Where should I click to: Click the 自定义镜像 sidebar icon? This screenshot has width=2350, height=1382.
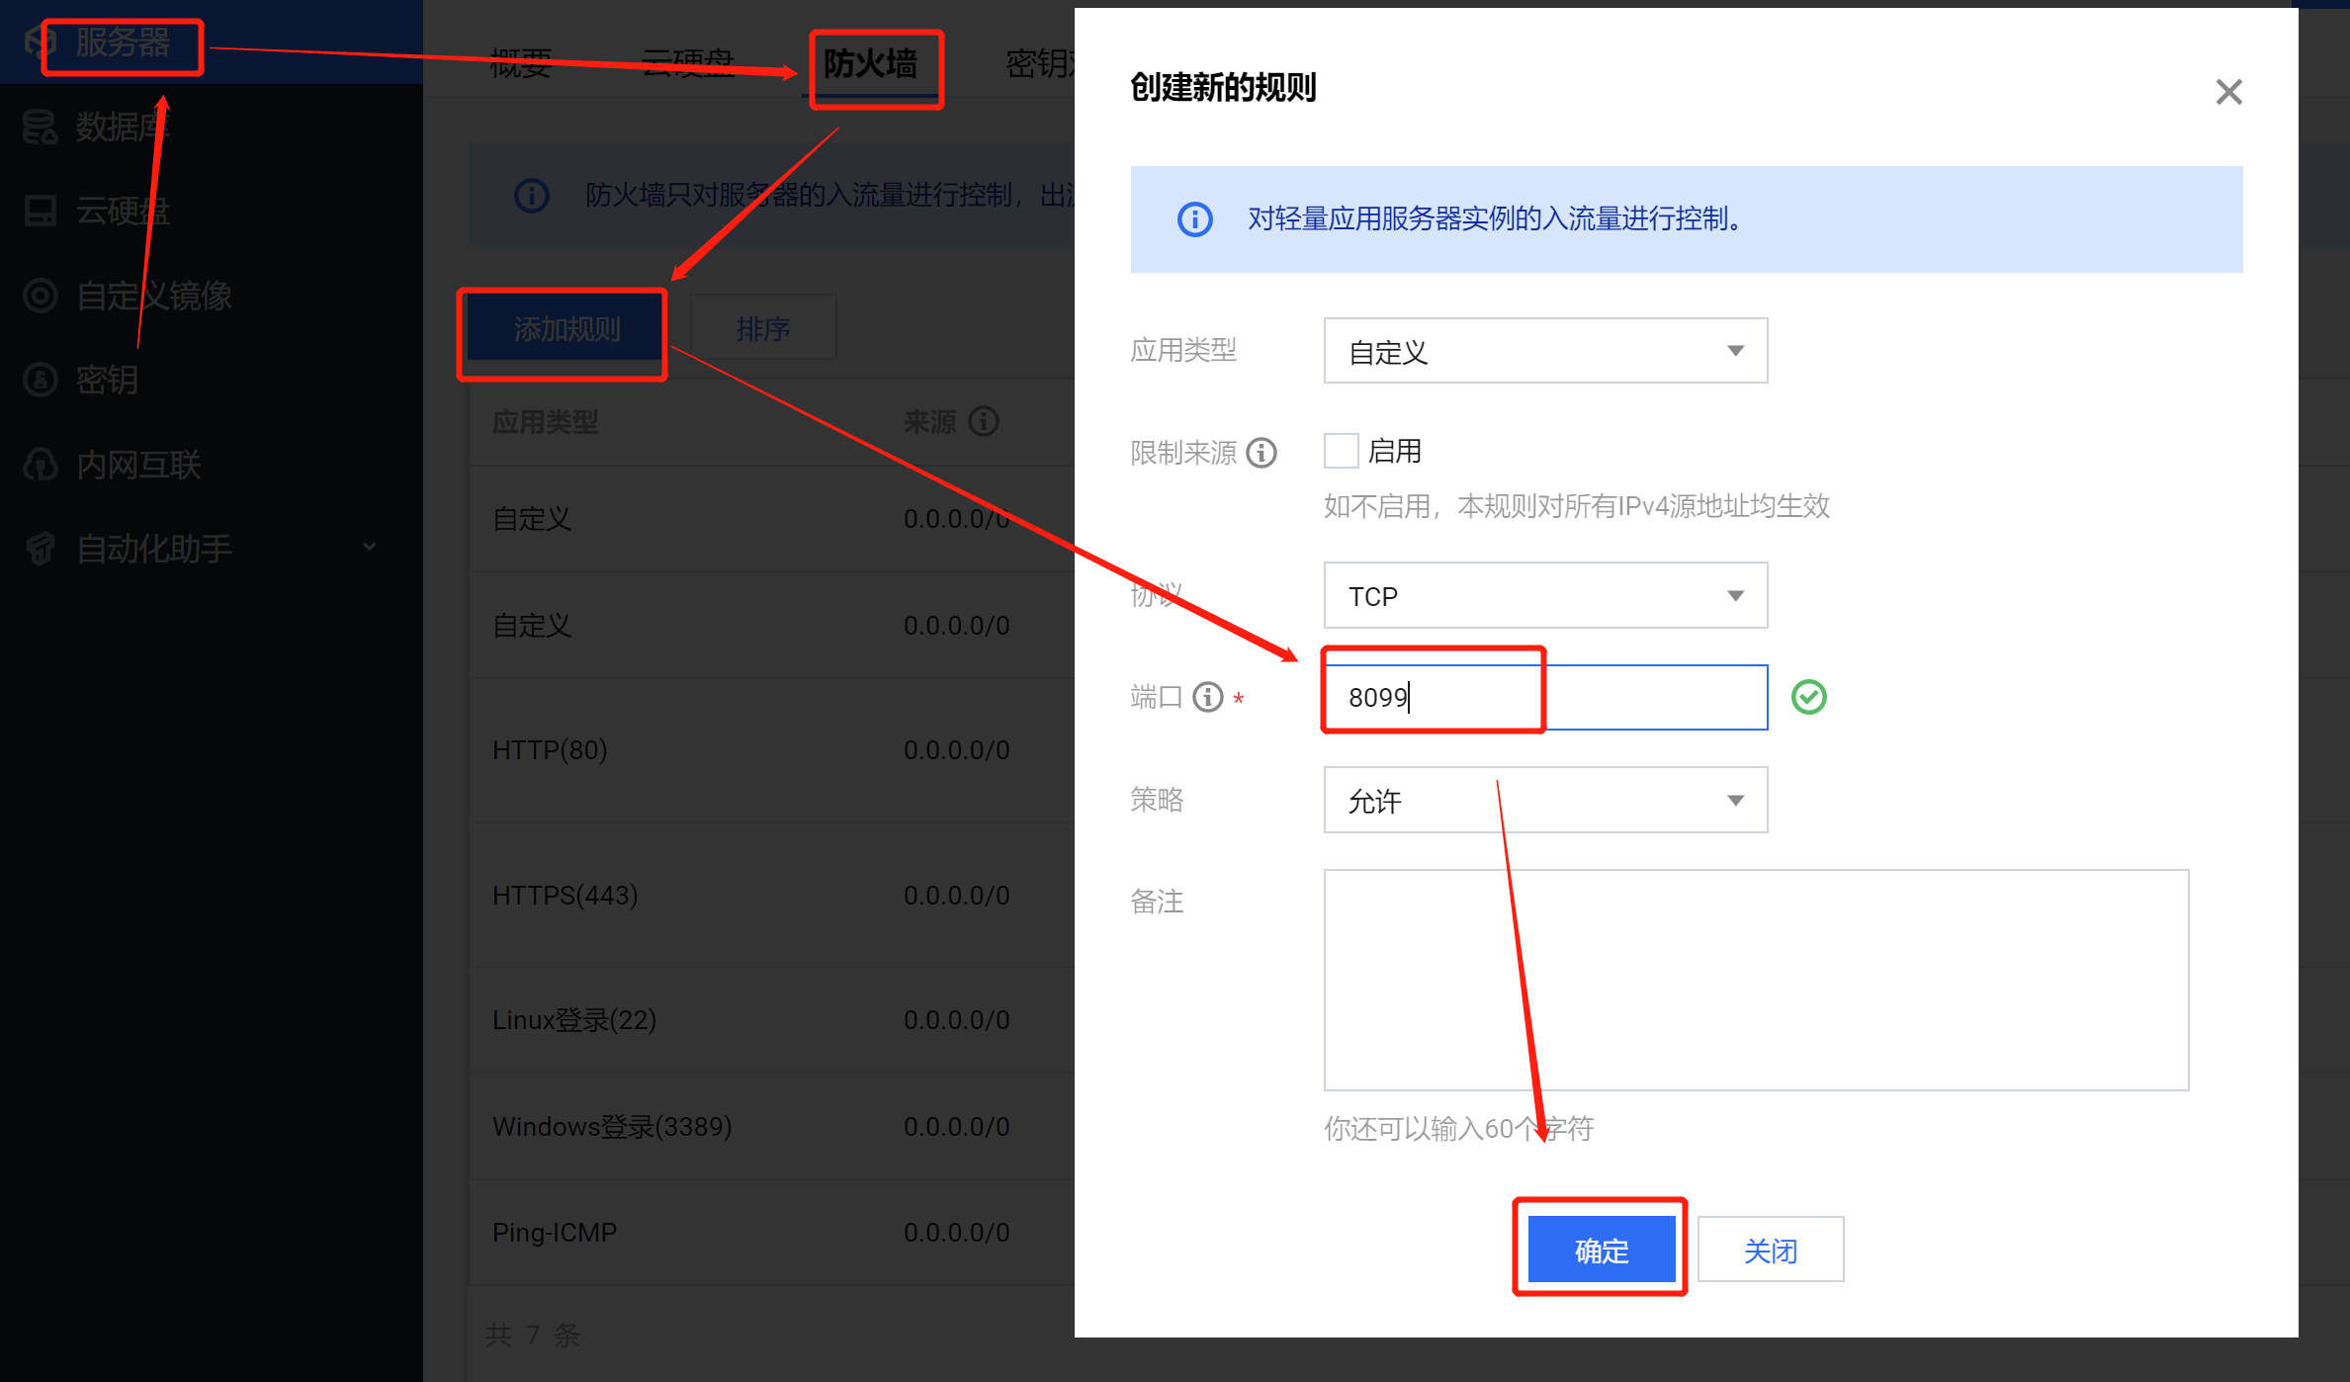(x=40, y=296)
